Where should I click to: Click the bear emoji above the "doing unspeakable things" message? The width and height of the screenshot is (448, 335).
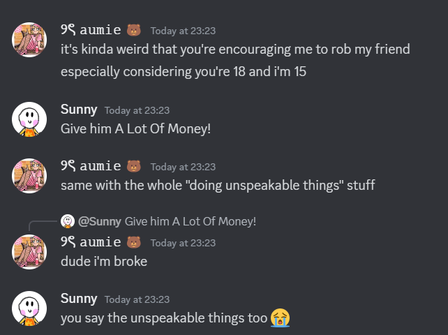133,166
